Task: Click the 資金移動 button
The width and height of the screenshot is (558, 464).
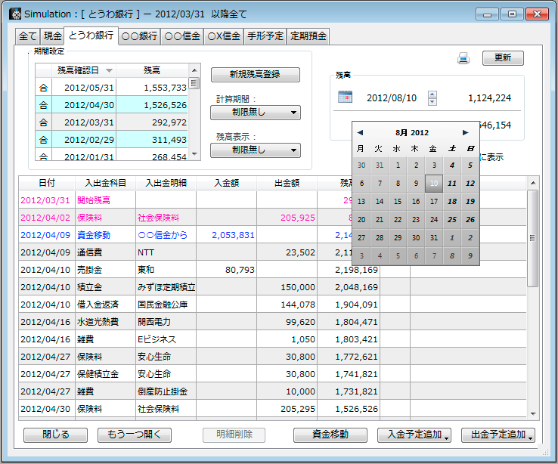Action: 330,435
